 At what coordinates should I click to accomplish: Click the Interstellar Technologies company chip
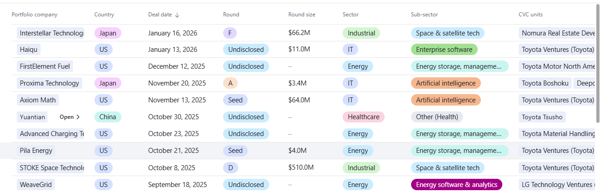pyautogui.click(x=51, y=33)
